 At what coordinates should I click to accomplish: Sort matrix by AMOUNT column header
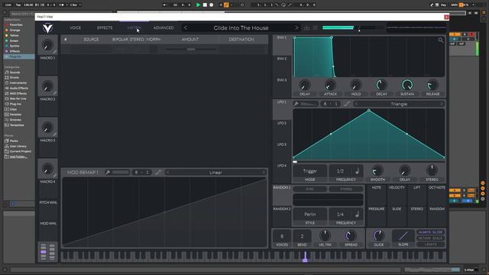(190, 39)
